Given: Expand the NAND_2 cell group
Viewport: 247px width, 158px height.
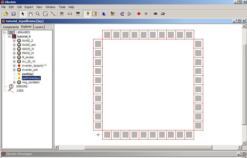Looking at the screenshot, I should click(14, 41).
